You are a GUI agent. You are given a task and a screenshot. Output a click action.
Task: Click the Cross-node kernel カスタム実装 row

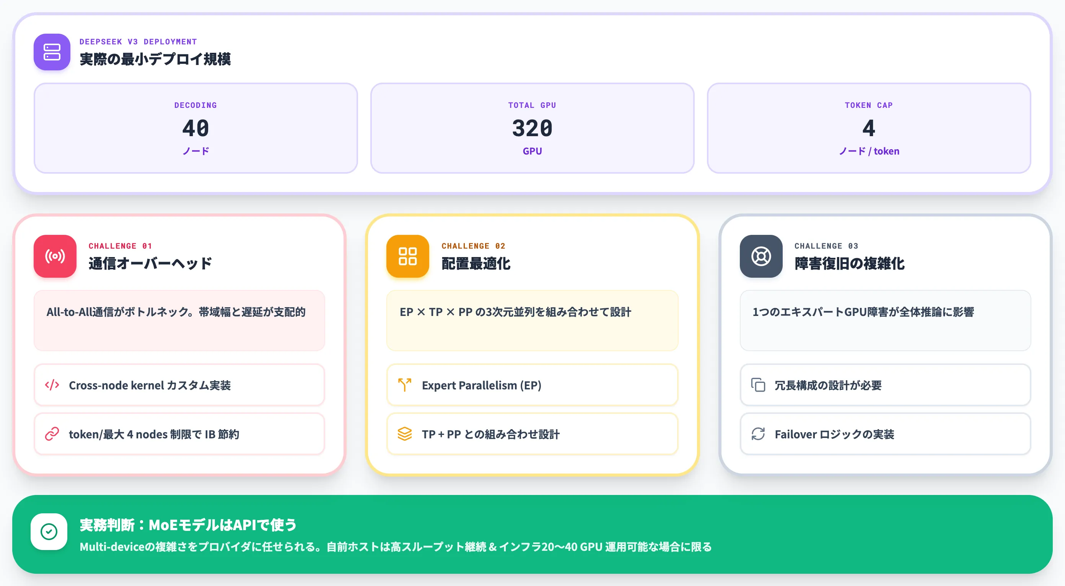tap(179, 385)
